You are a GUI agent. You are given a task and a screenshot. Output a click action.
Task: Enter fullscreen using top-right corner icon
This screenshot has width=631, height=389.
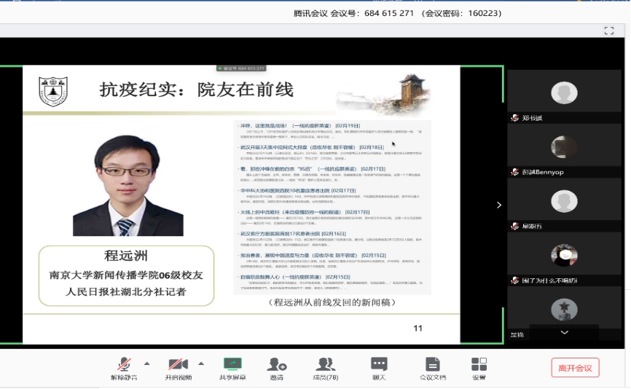point(609,31)
